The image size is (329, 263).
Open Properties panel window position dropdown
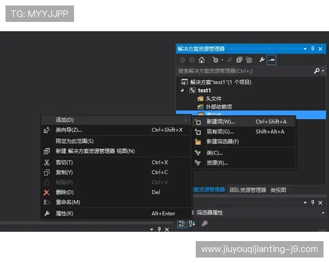[x=305, y=203]
